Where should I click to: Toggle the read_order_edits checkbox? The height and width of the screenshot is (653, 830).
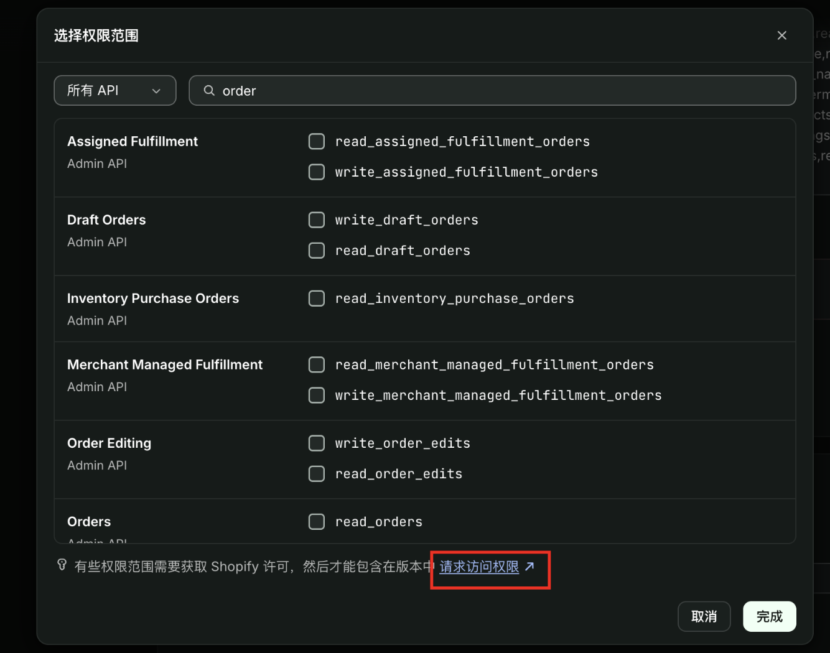(x=317, y=474)
